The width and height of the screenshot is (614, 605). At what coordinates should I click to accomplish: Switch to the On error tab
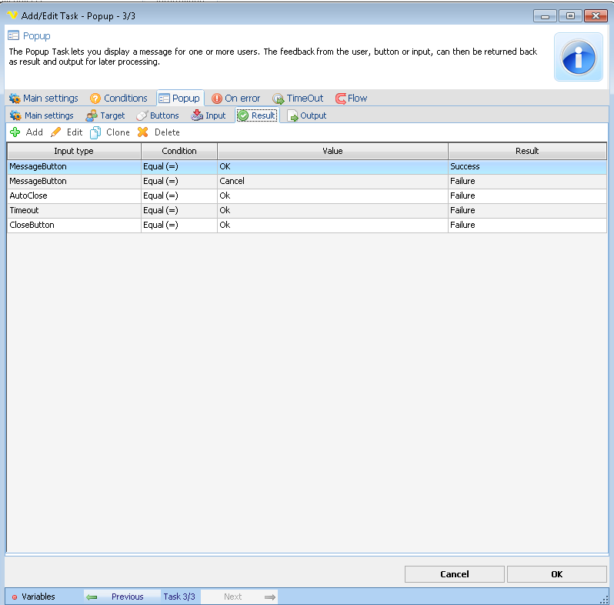click(x=236, y=99)
